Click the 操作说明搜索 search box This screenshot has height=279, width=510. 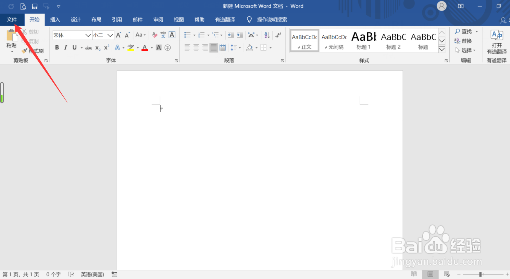[272, 19]
